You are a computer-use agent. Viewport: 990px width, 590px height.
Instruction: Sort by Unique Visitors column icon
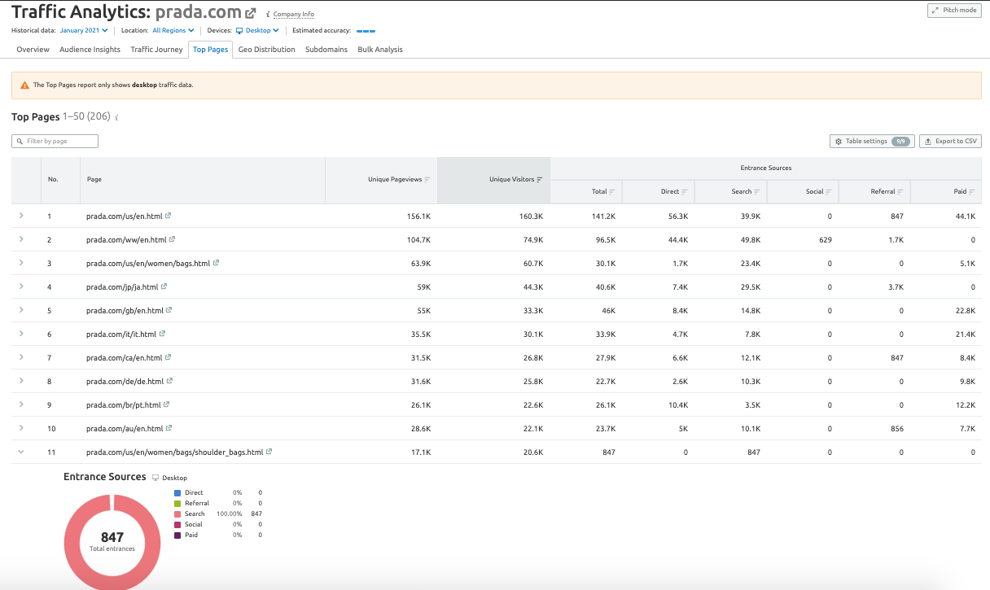[x=540, y=179]
